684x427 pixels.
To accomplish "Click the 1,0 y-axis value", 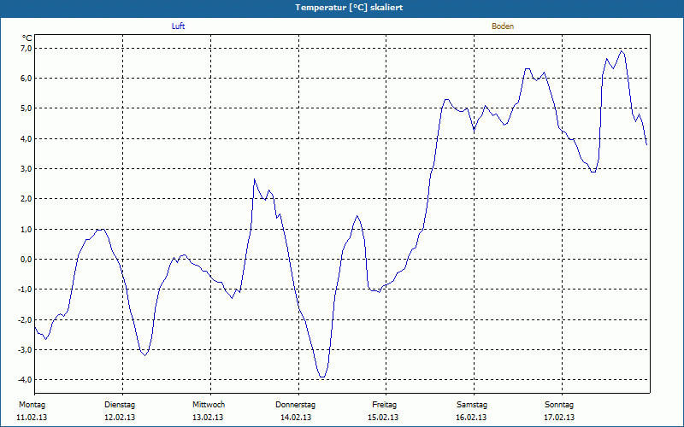I will (27, 229).
